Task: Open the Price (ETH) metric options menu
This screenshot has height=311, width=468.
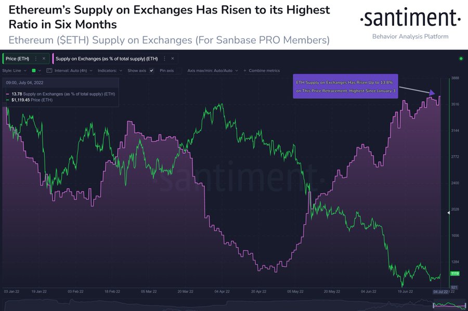Action: pos(36,59)
